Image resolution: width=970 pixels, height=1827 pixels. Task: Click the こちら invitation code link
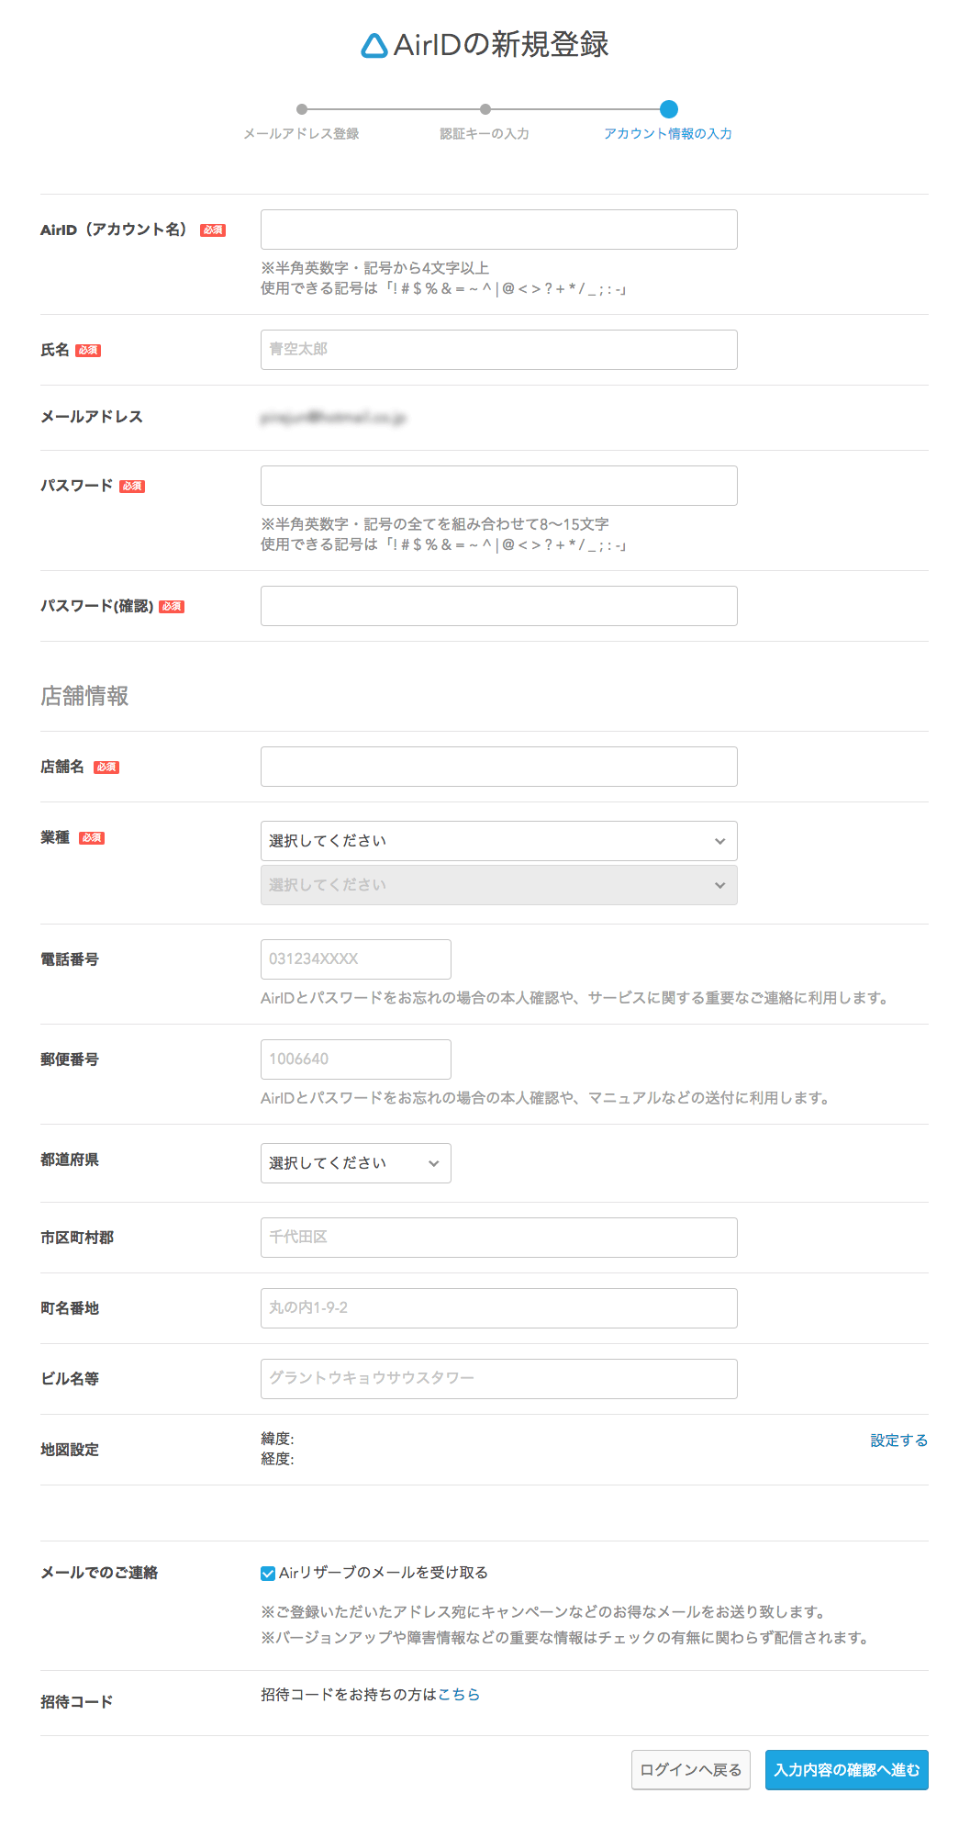(459, 1695)
